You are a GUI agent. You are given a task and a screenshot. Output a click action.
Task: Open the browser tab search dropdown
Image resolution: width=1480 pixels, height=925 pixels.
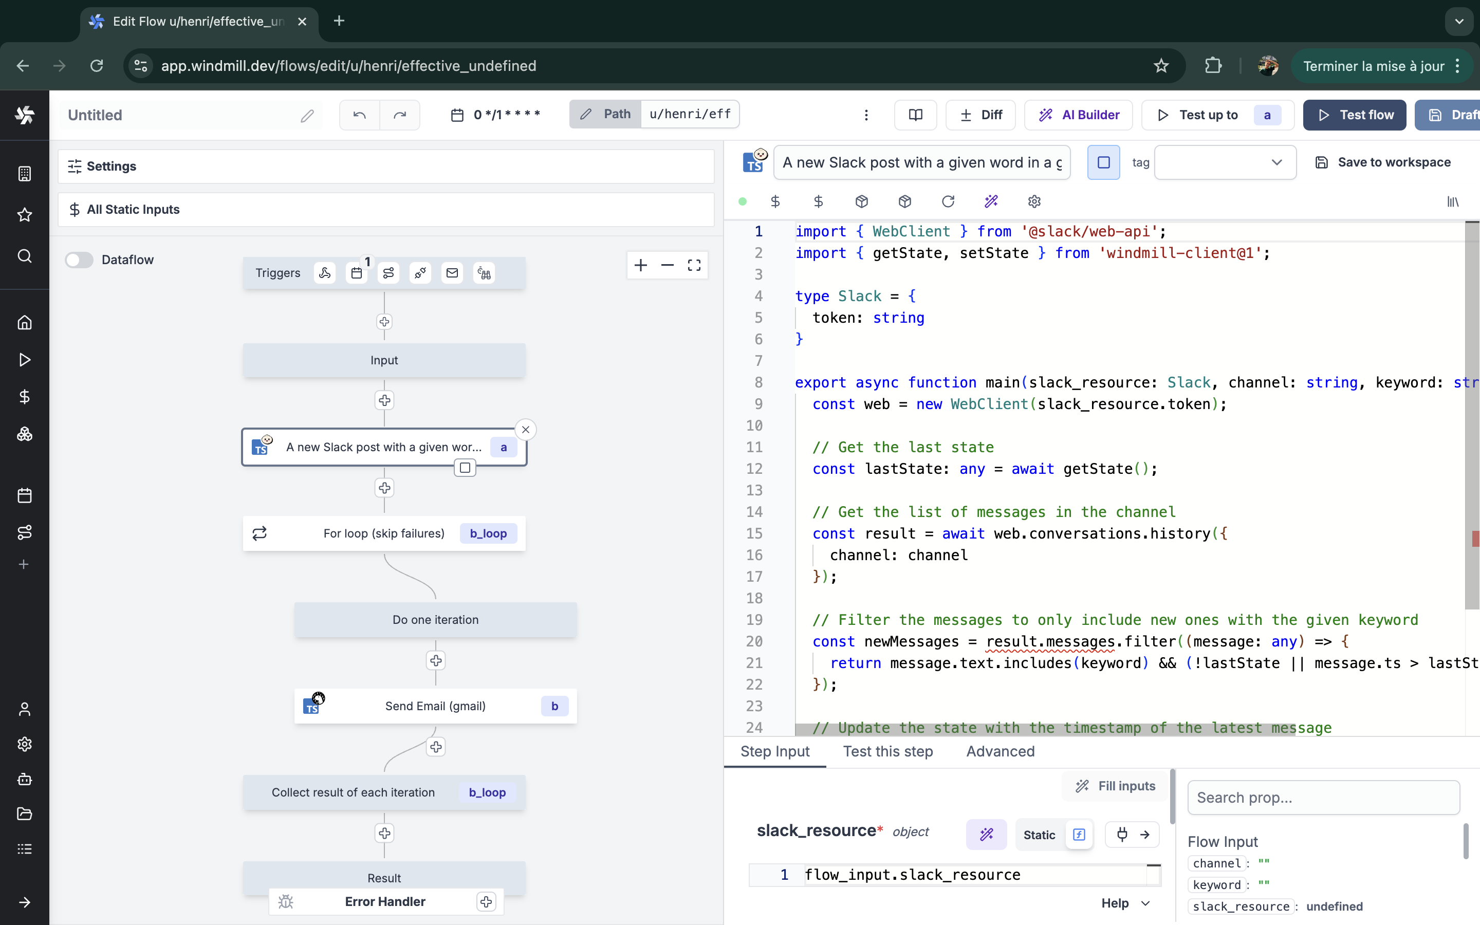click(x=1458, y=22)
